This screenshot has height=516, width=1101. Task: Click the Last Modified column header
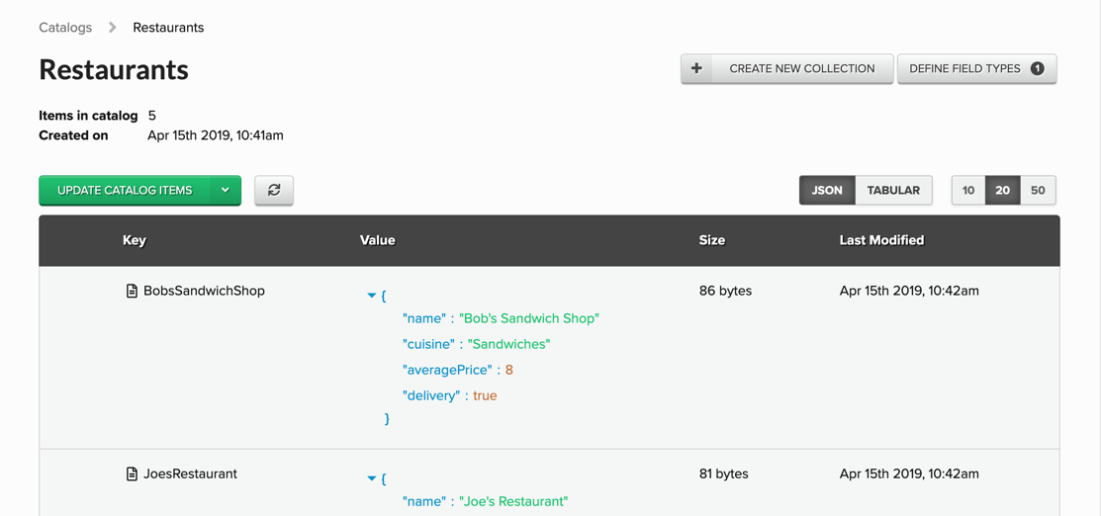click(881, 240)
